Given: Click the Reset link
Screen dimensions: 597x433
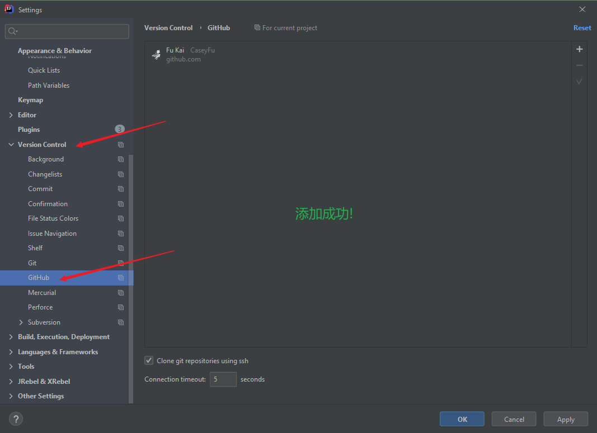Looking at the screenshot, I should coord(582,28).
